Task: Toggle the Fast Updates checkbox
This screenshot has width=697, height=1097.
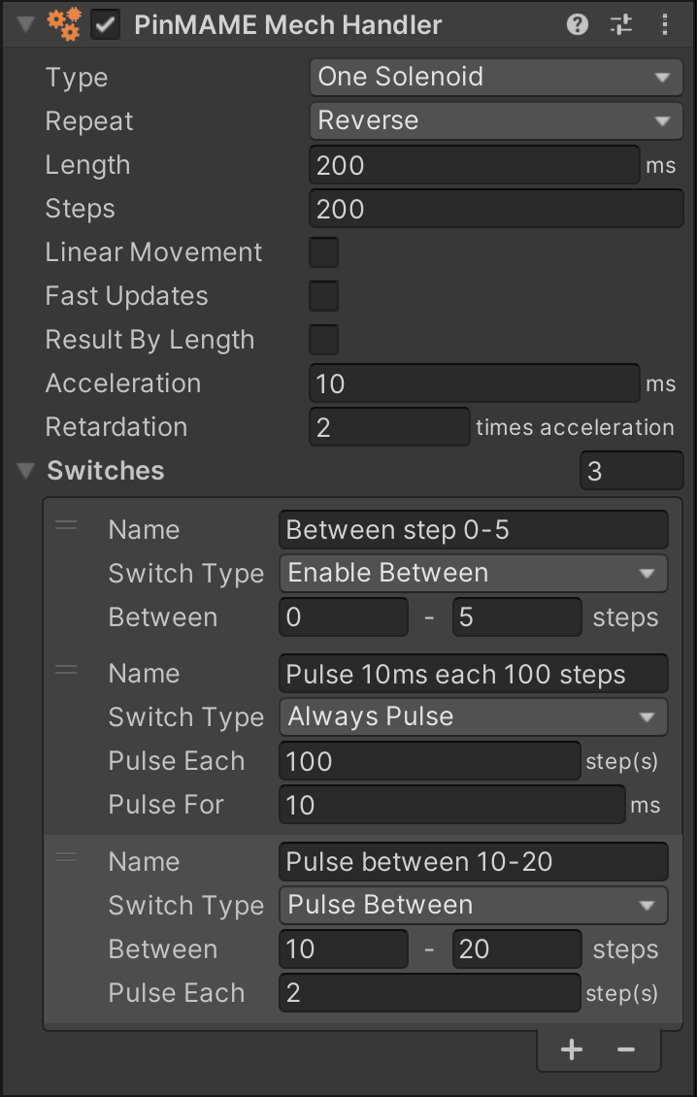Action: pos(323,296)
